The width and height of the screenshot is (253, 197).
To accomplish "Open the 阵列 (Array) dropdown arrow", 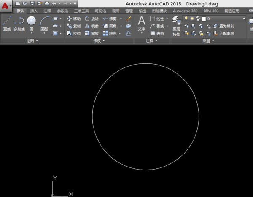I will coord(120,33).
